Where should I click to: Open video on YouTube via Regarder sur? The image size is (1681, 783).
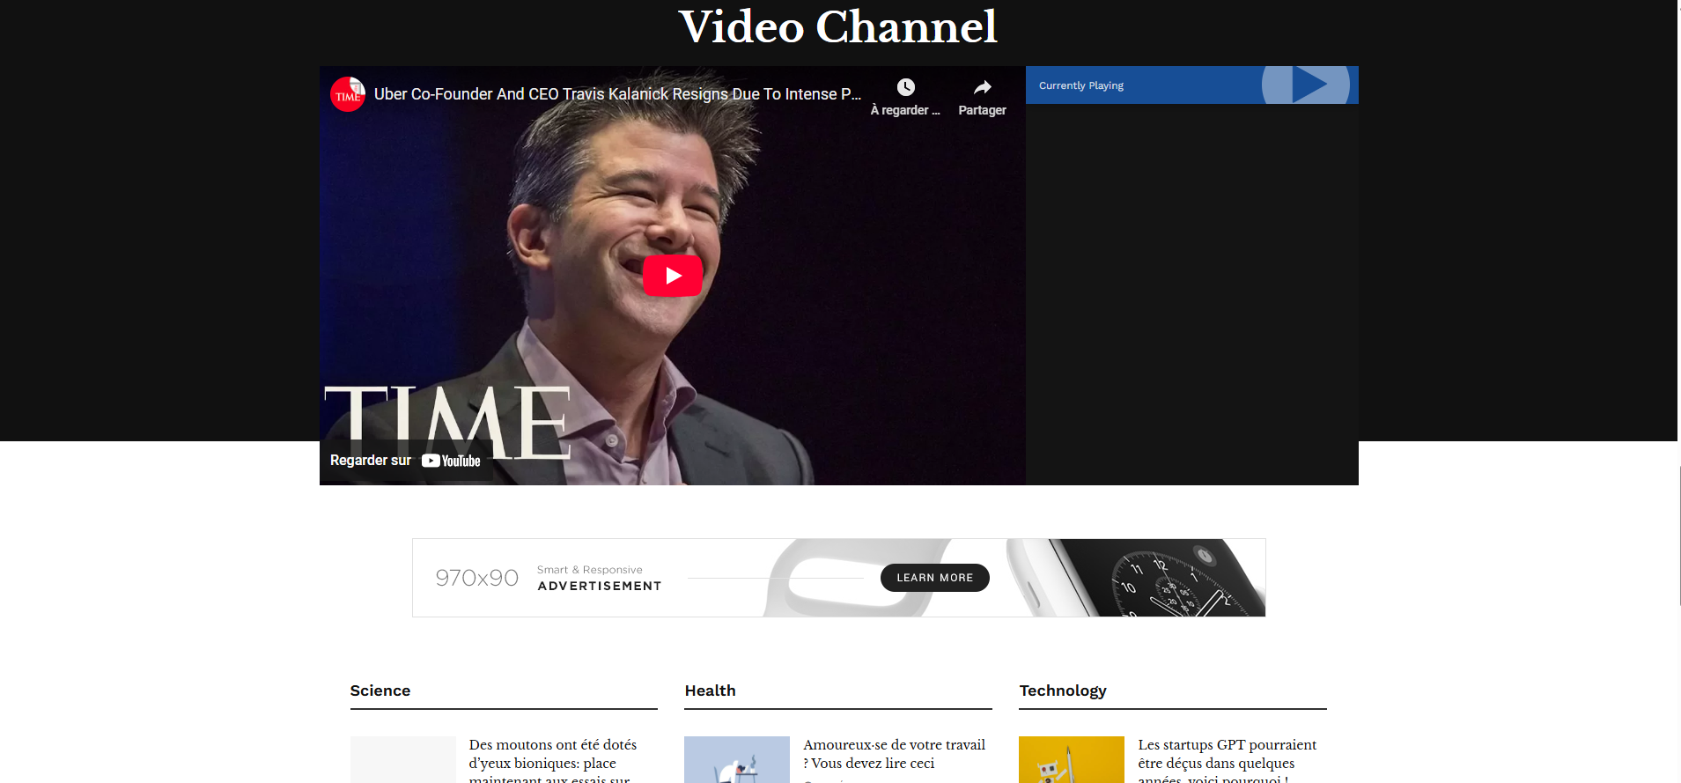pos(405,461)
